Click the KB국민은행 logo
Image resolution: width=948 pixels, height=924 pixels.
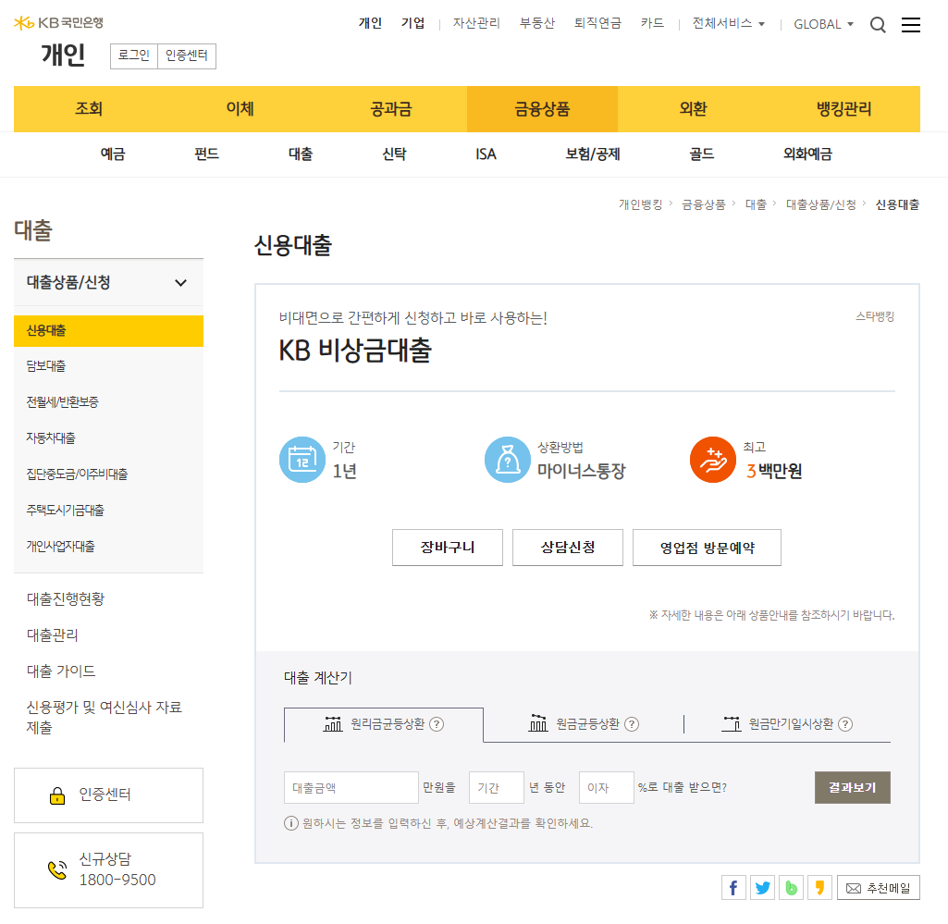coord(58,23)
